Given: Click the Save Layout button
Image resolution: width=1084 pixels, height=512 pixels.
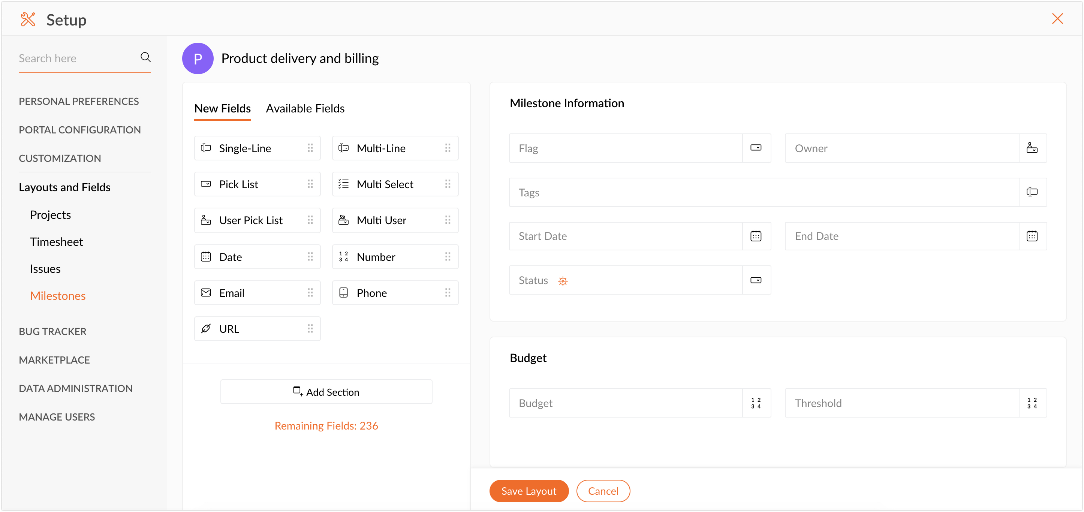Looking at the screenshot, I should [x=529, y=491].
